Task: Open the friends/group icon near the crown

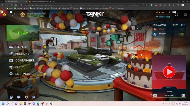Action: (13, 14)
